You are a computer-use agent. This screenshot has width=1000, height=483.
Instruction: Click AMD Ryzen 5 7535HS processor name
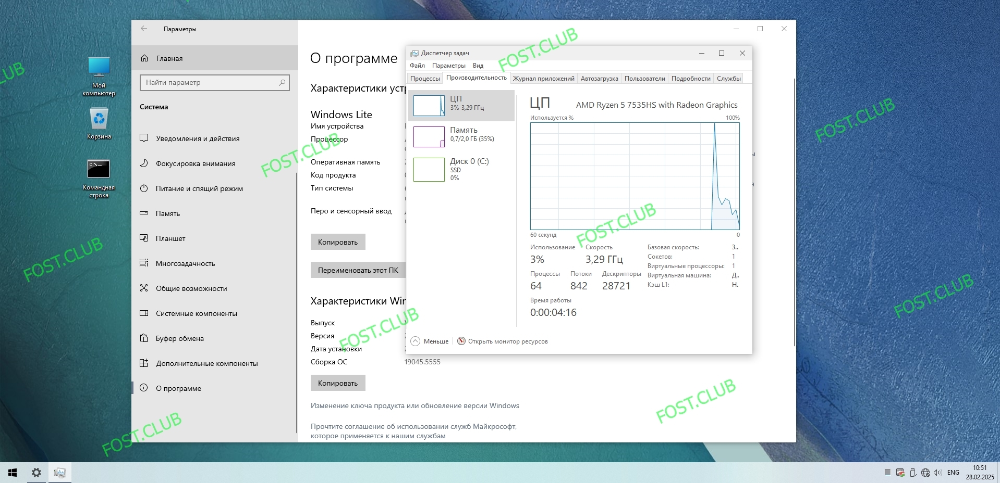pos(657,105)
